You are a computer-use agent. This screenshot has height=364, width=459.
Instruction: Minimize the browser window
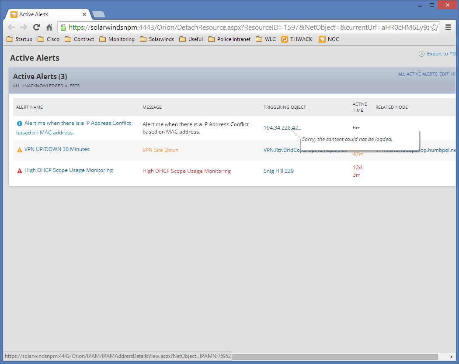coord(420,5)
